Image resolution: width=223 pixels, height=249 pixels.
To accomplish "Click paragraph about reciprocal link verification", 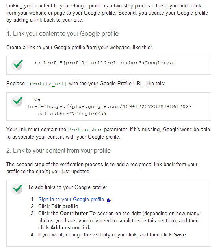I will pos(102,168).
